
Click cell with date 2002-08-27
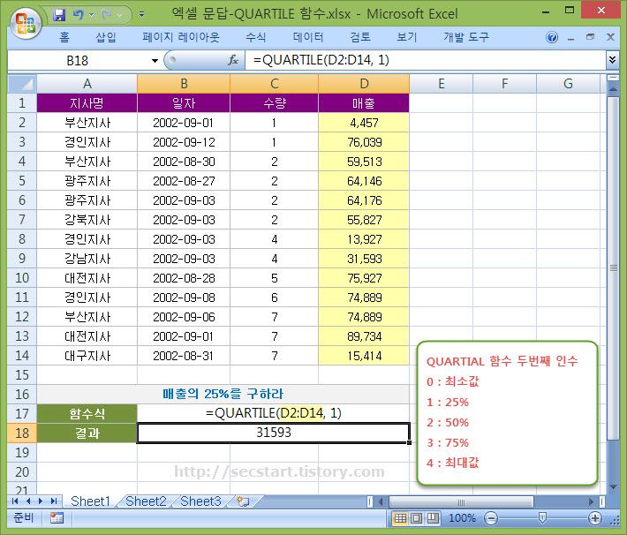(x=184, y=181)
